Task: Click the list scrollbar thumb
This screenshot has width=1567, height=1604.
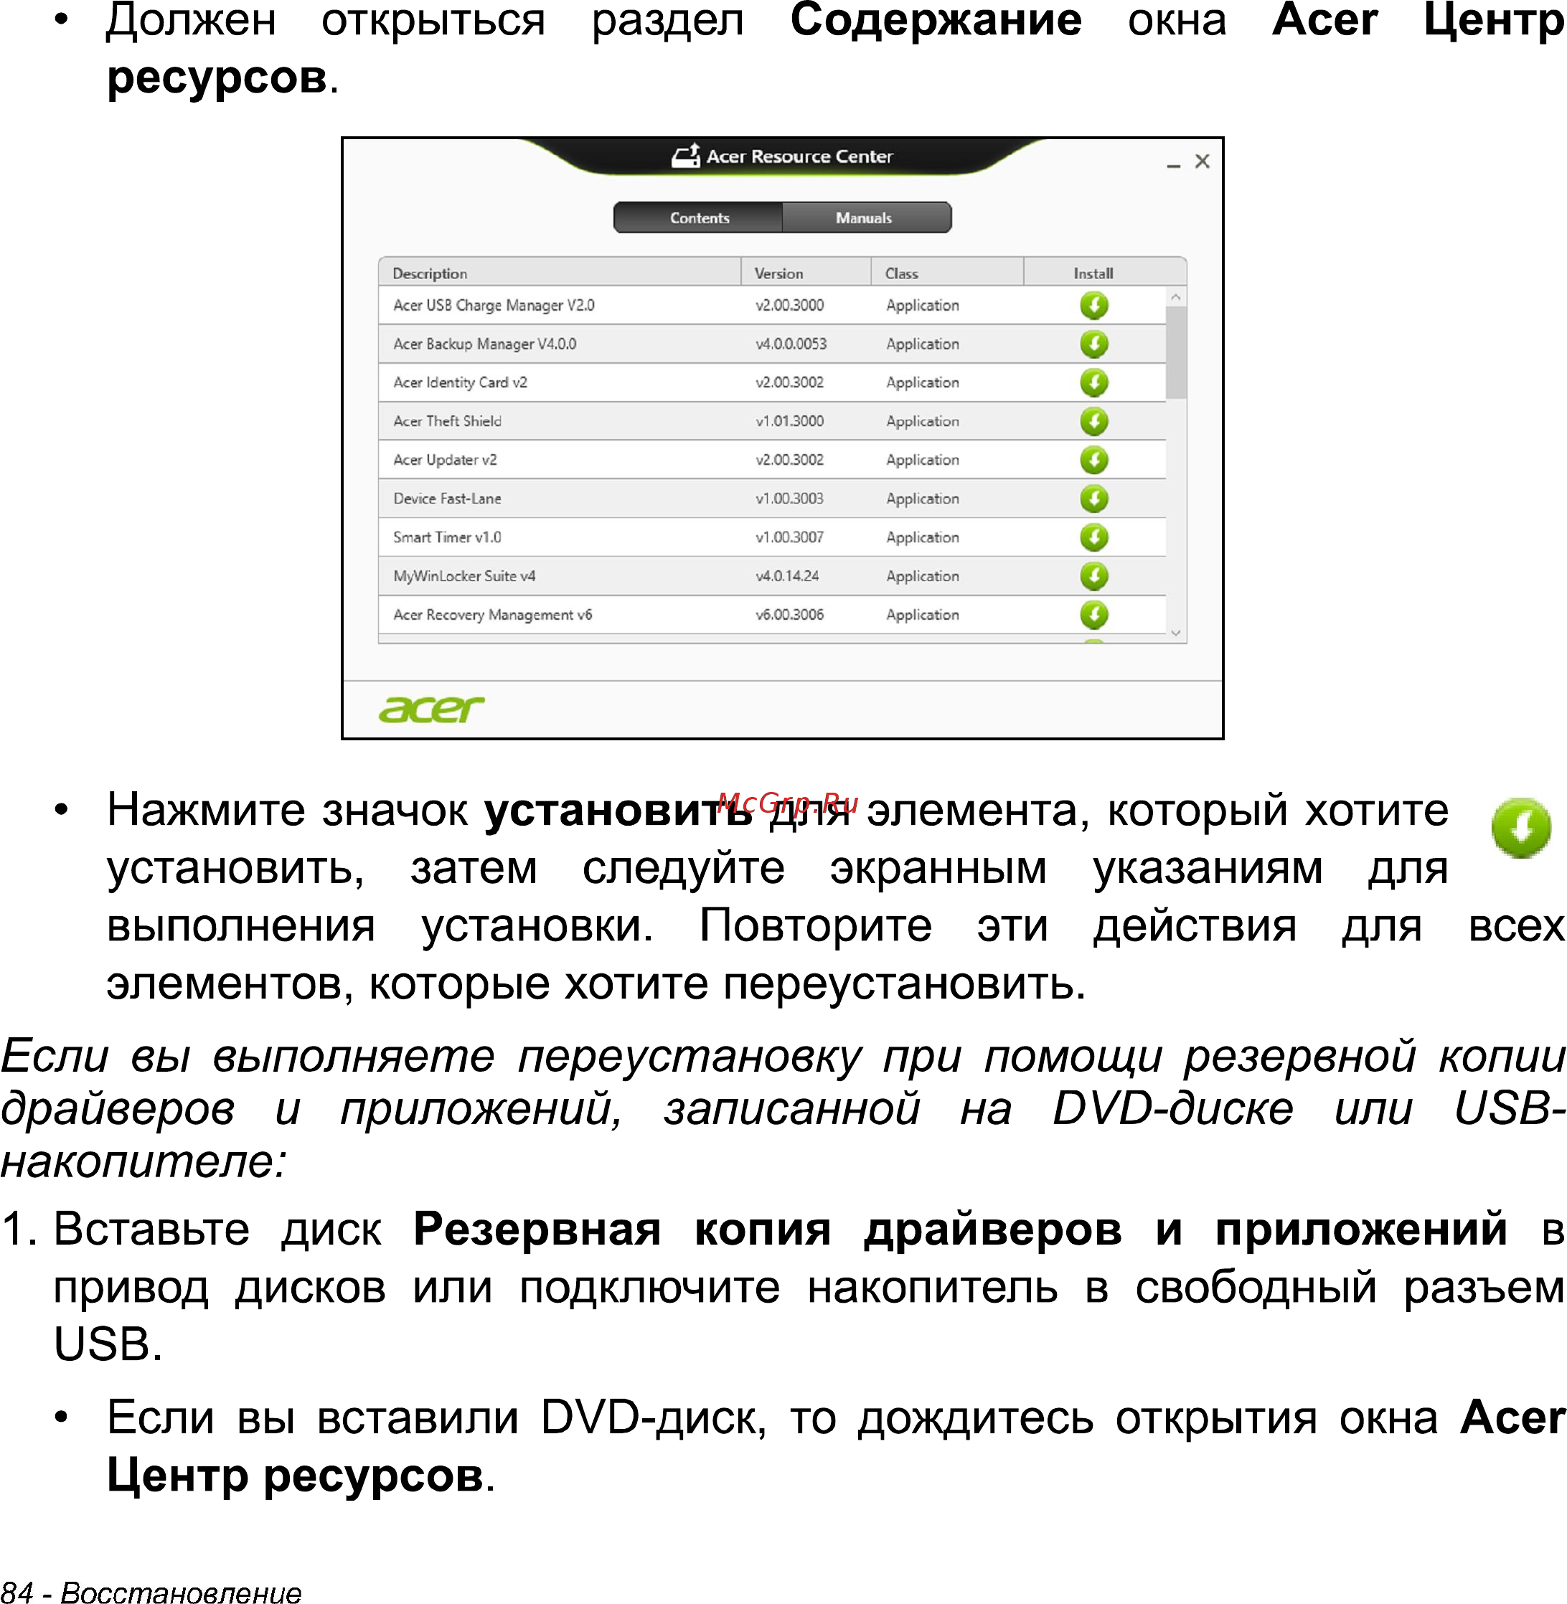Action: [1176, 353]
